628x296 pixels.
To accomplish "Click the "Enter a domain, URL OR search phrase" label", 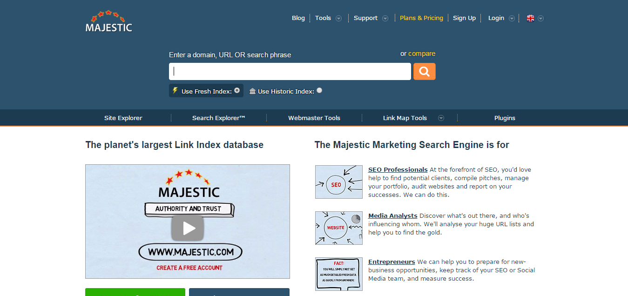I will click(230, 55).
